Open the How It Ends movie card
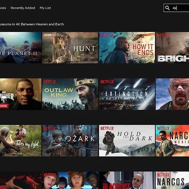Viewport: 189px width, 189px height. point(127,47)
